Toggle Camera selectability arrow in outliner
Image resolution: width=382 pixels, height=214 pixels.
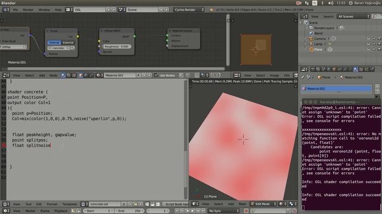click(374, 39)
